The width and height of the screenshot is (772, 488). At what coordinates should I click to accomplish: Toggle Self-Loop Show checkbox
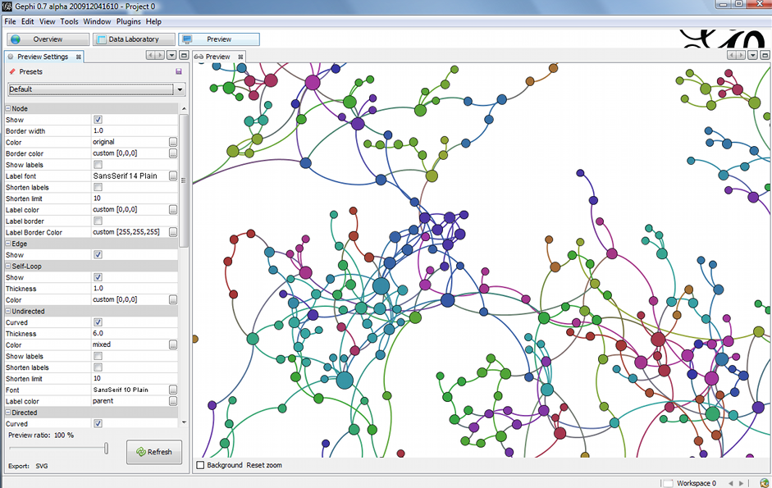98,277
